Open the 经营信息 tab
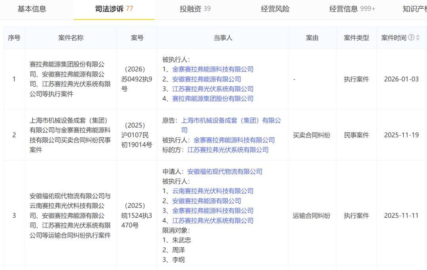 [x=352, y=9]
